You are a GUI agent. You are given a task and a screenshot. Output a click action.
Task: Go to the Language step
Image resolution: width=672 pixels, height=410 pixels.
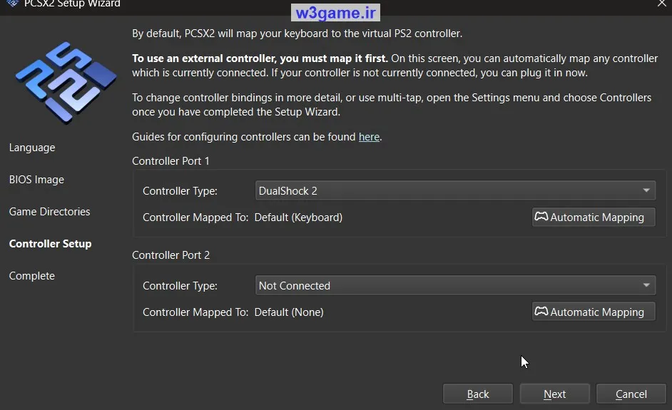[32, 148]
